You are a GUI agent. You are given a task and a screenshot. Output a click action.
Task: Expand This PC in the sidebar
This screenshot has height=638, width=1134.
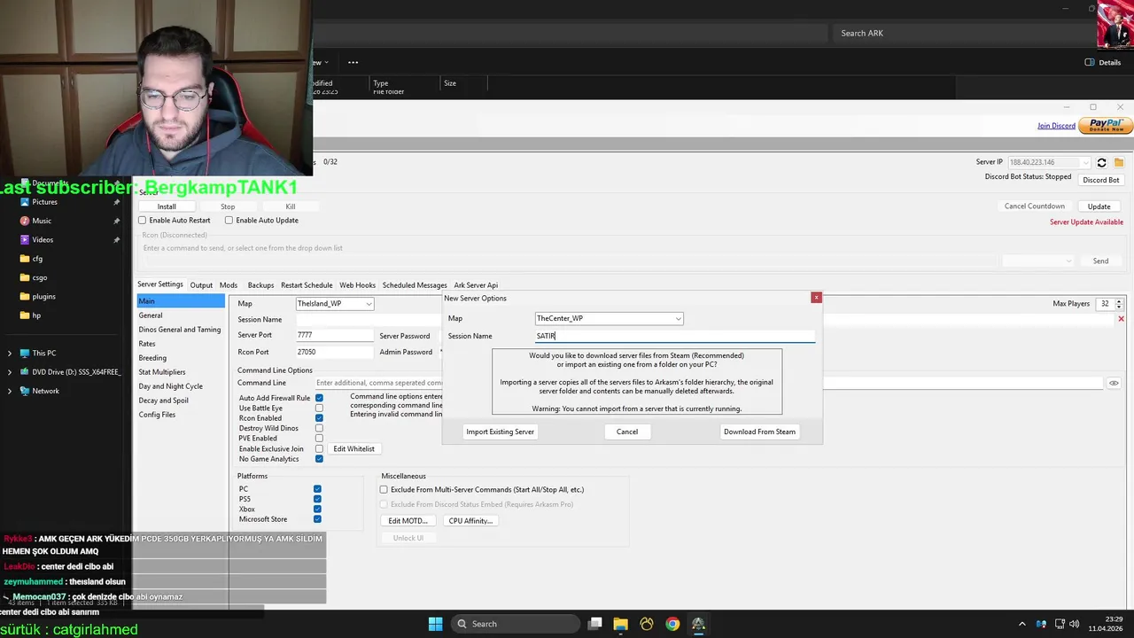pyautogui.click(x=10, y=353)
